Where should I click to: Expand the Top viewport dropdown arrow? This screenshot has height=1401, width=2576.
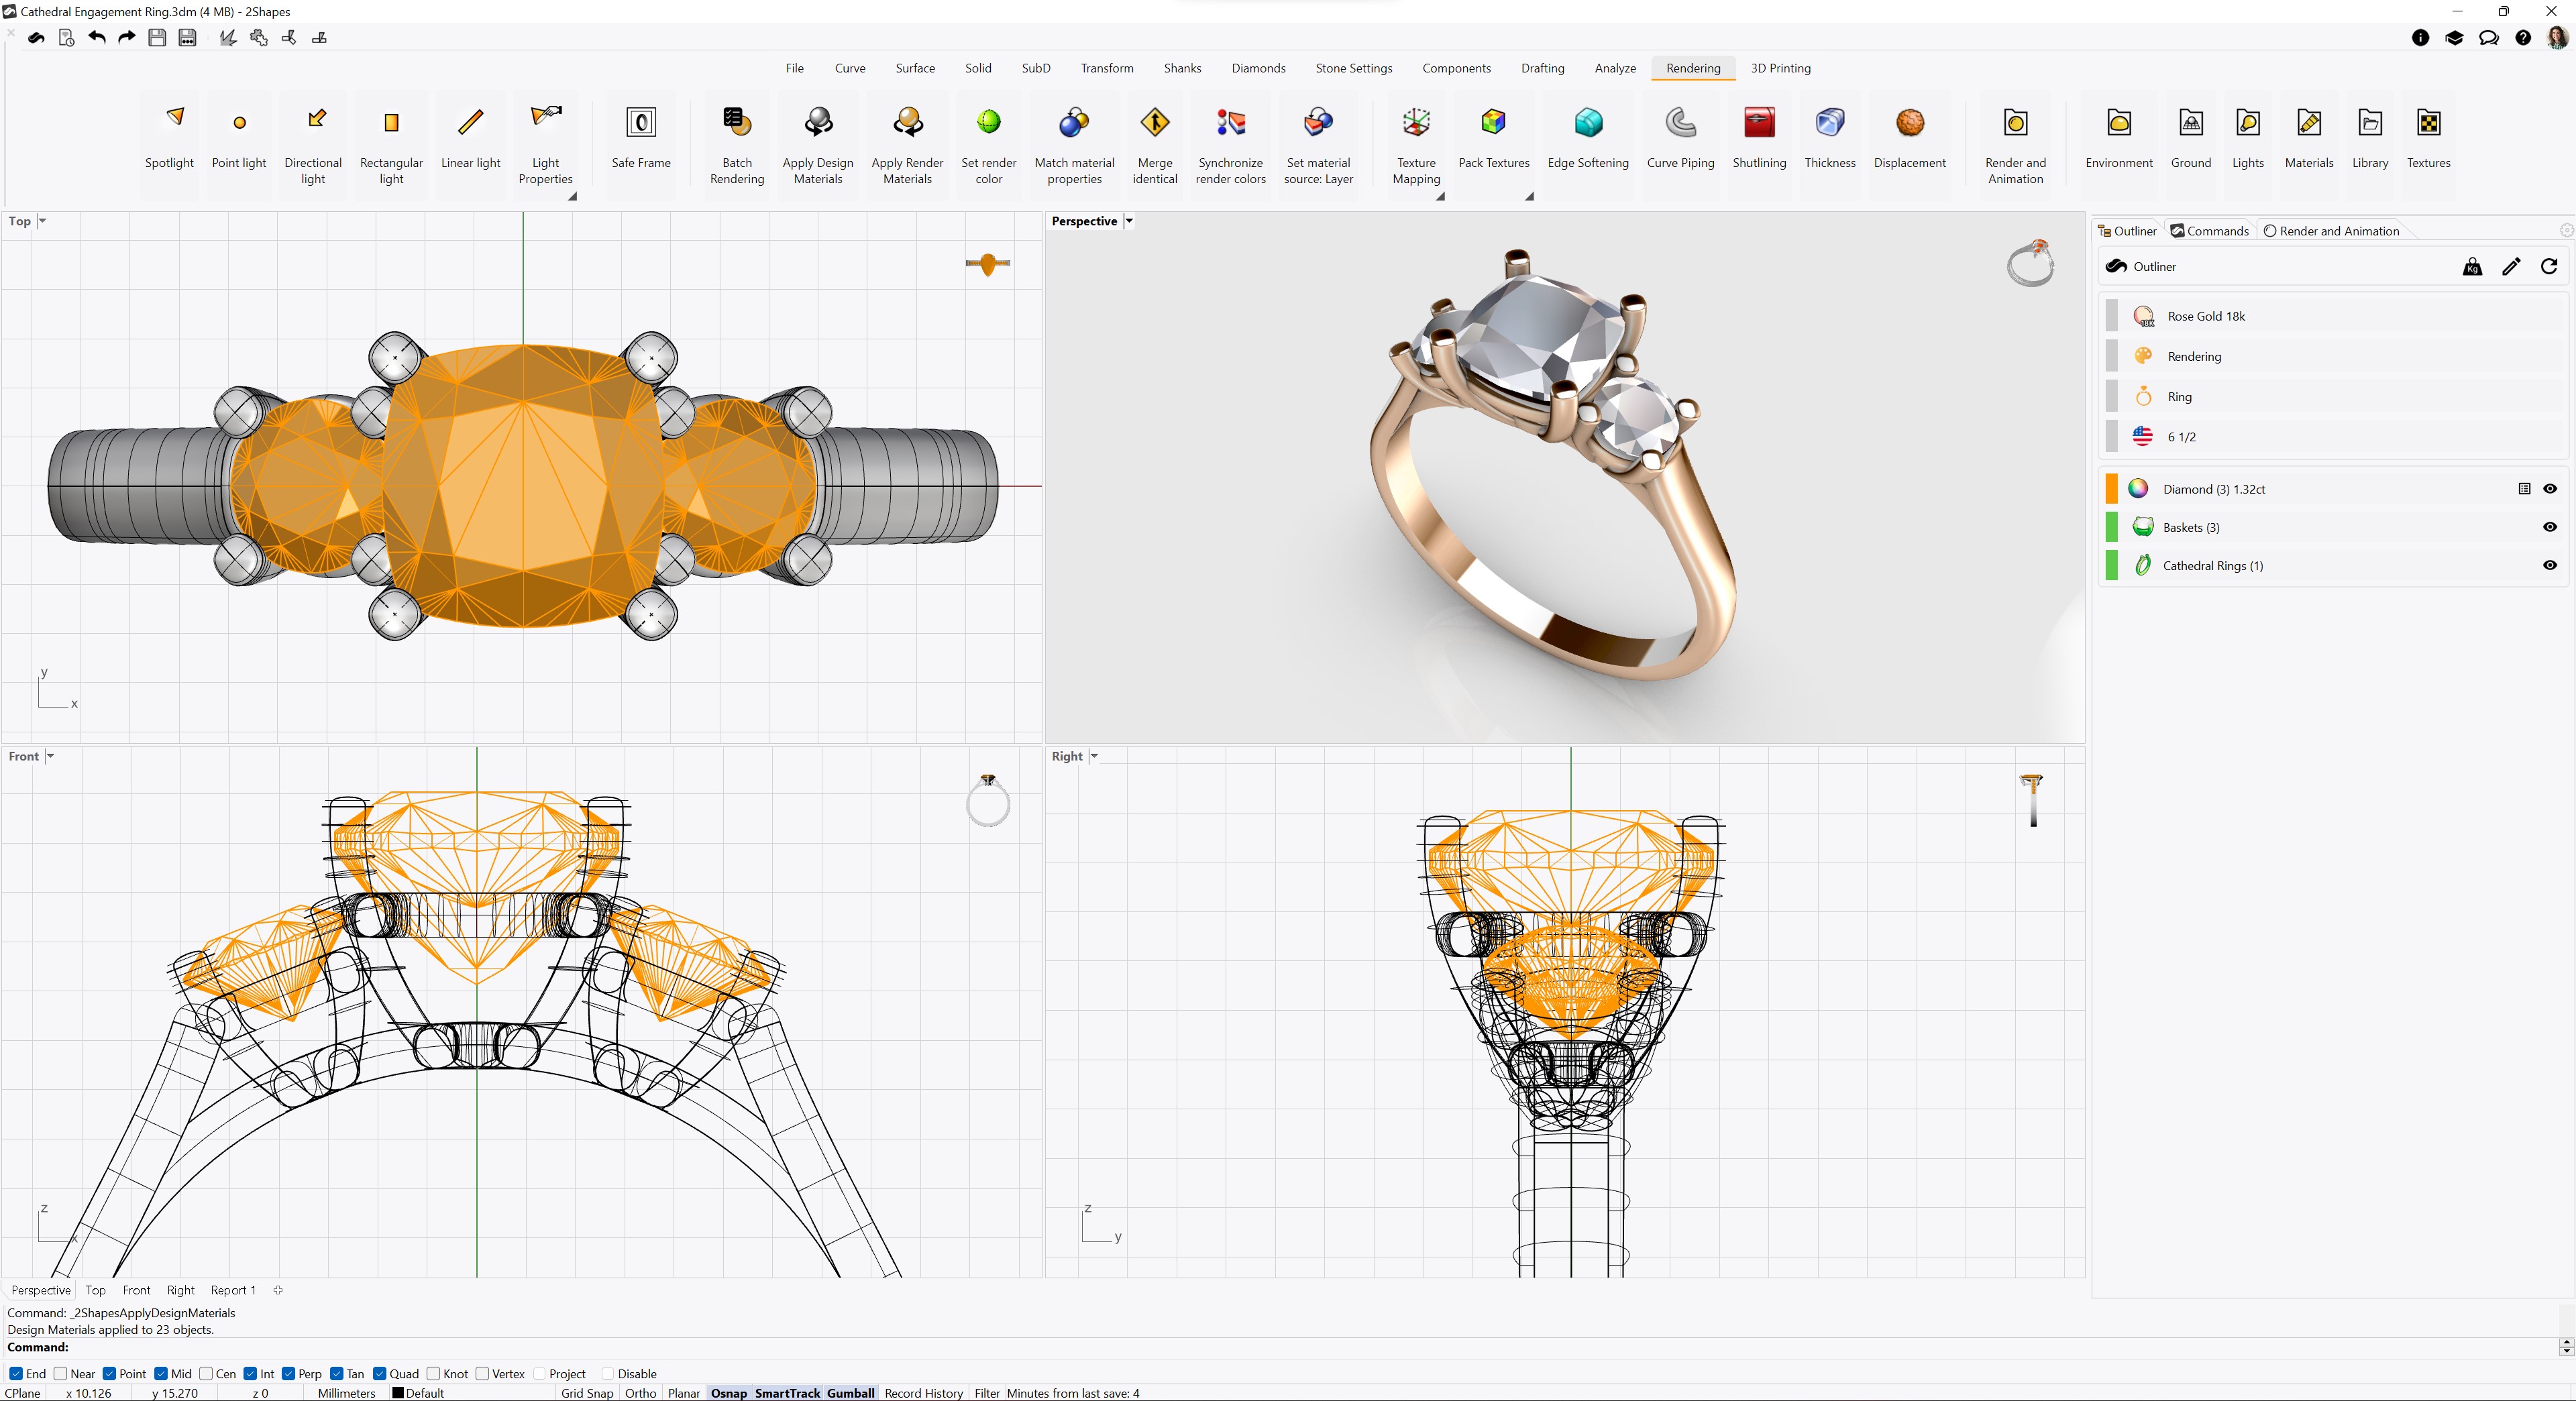tap(42, 221)
